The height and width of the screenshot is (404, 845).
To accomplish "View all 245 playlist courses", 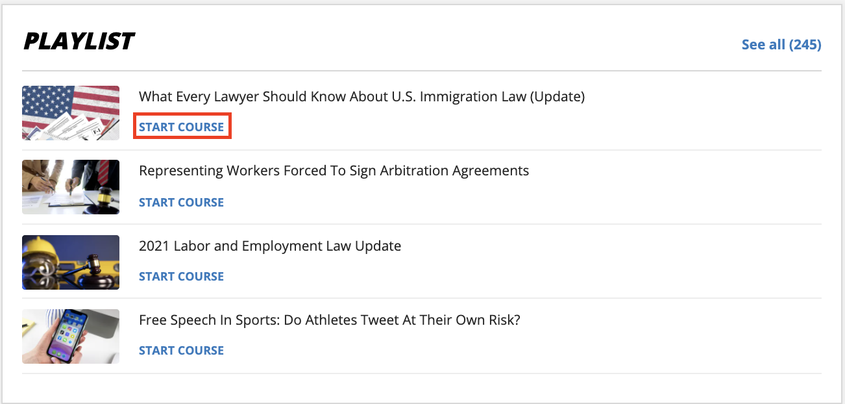I will [x=781, y=44].
